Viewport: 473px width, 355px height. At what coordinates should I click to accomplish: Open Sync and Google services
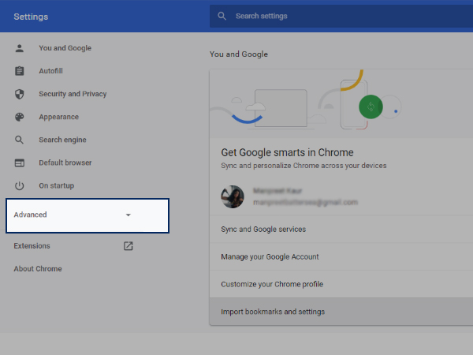pos(263,230)
